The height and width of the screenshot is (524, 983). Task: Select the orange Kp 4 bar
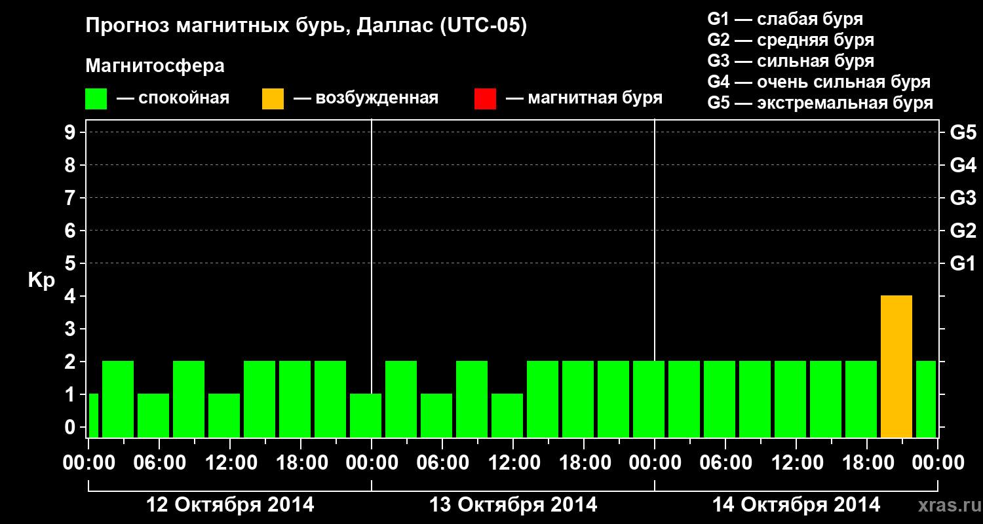(896, 367)
